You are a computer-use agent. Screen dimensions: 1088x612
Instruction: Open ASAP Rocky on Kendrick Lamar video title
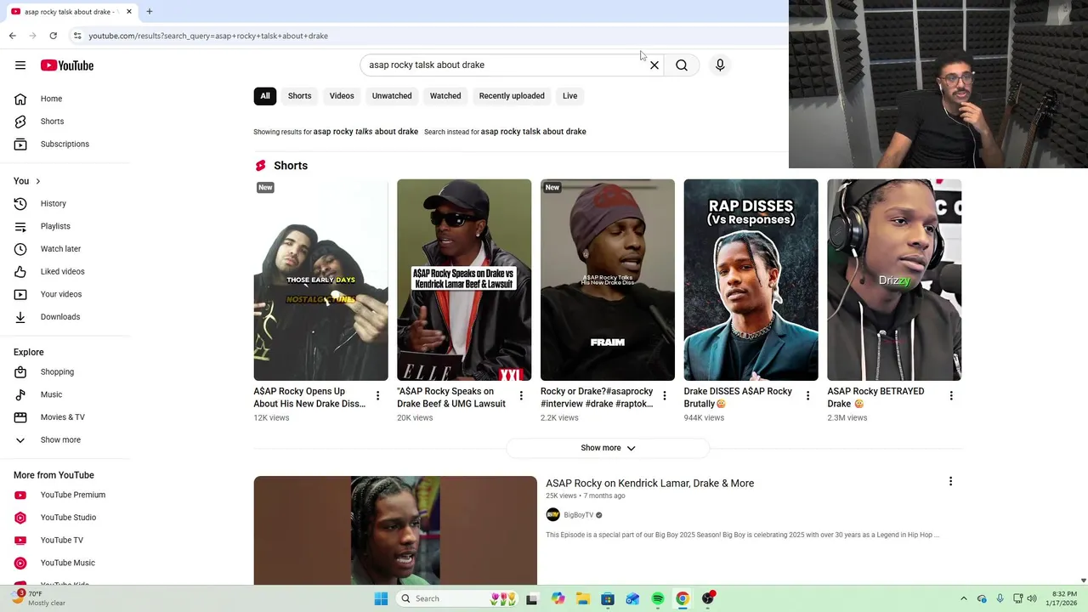[x=649, y=483]
